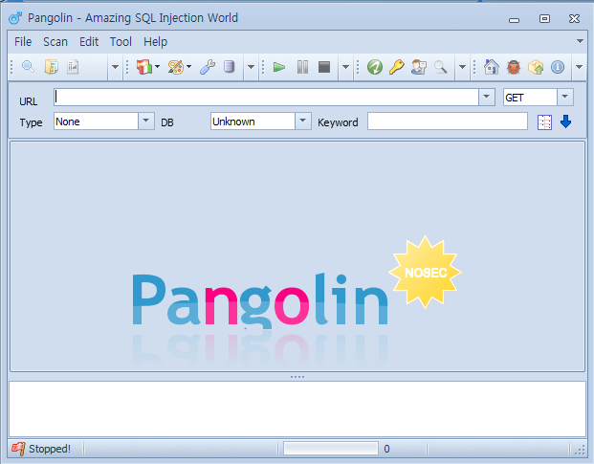Screen dimensions: 594x464
Task: Open the Help menu
Action: click(155, 42)
